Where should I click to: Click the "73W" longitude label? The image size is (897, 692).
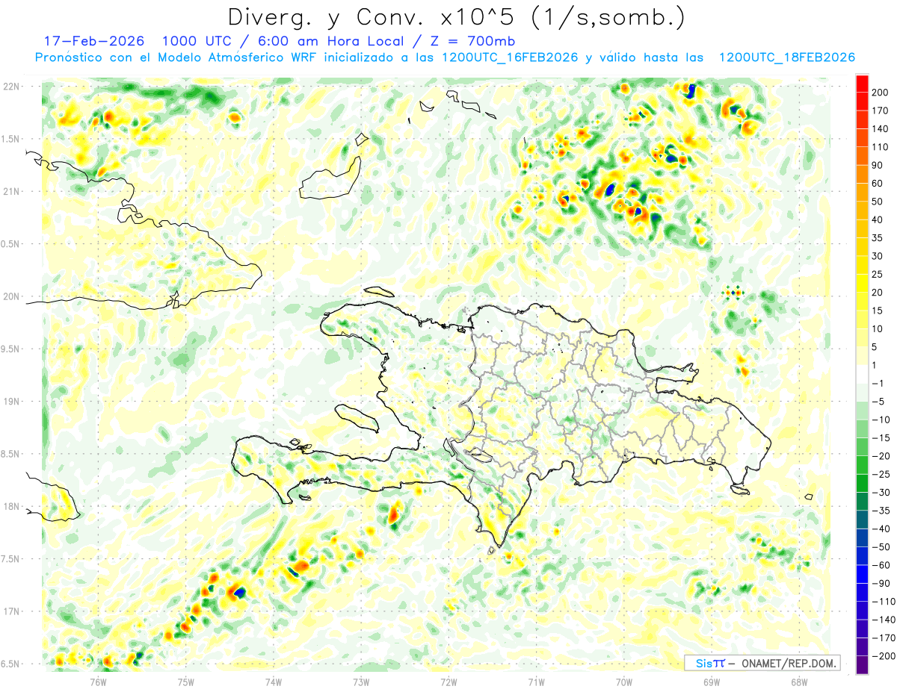coord(361,682)
